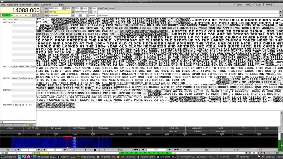This screenshot has width=283, height=159.
Task: Click the Store frequency button
Action: [207, 150]
